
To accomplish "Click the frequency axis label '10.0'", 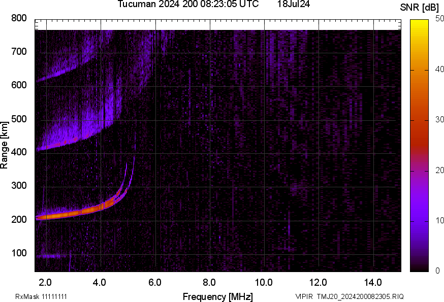I will pyautogui.click(x=264, y=282).
